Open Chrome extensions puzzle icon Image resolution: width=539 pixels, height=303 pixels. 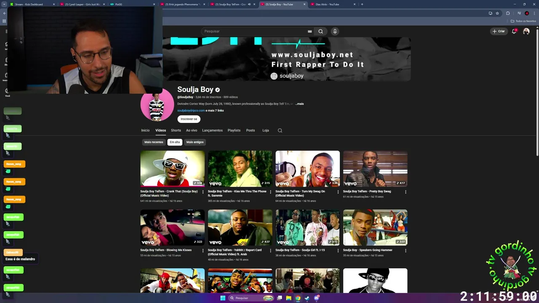point(508,13)
